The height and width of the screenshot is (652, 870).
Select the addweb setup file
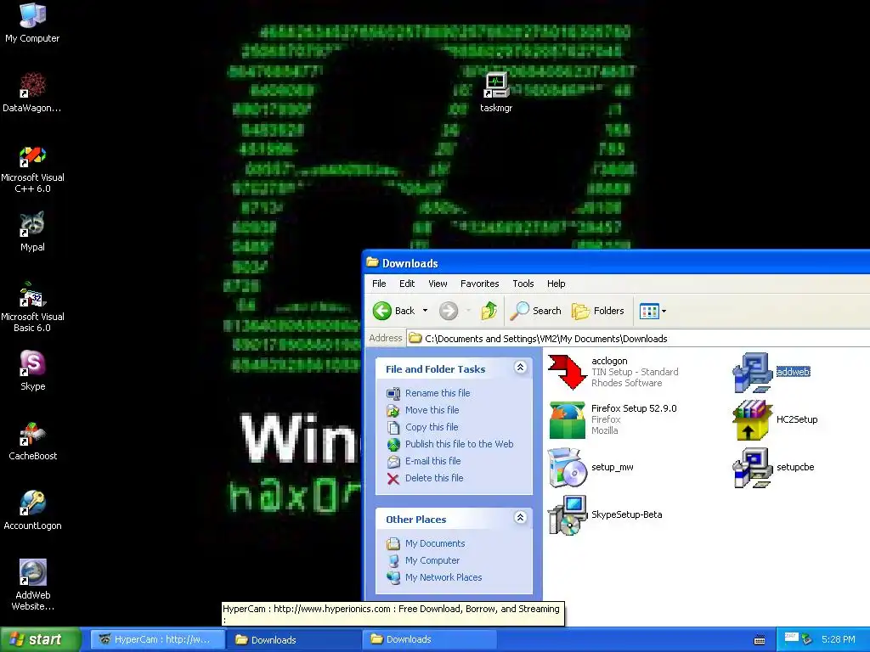pos(771,372)
